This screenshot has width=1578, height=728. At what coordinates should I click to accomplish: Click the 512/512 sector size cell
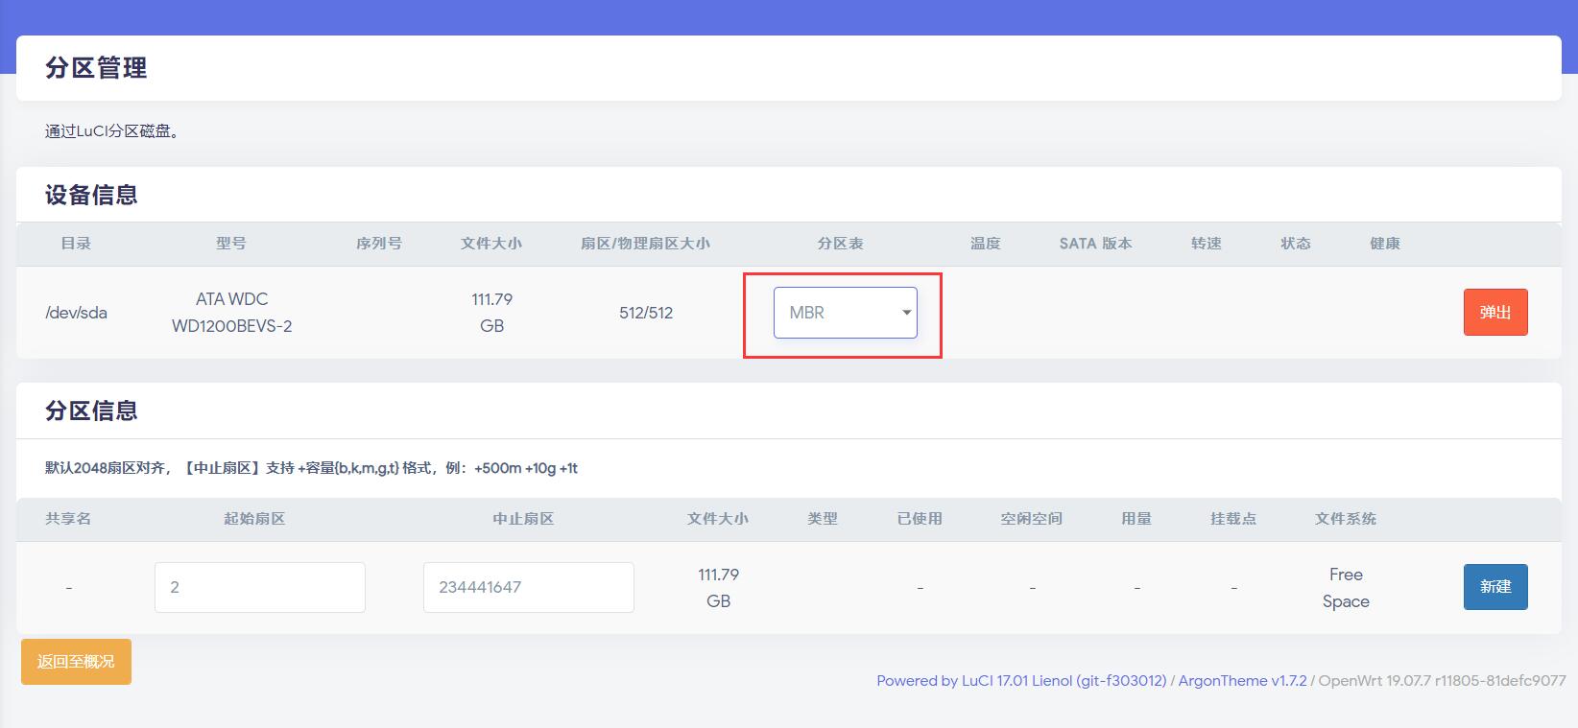(x=646, y=313)
